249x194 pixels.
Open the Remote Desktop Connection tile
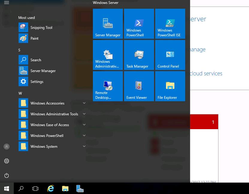click(108, 86)
